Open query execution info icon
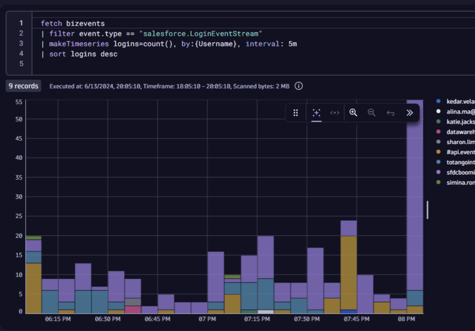This screenshot has width=475, height=331. coord(298,86)
